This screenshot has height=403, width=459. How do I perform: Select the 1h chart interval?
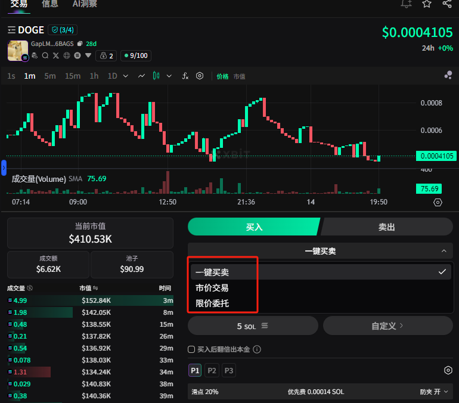coord(94,76)
